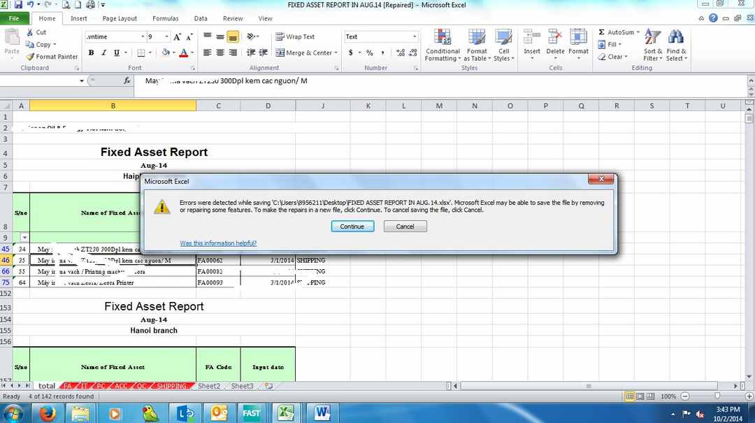Switch to Page Break Preview view
The image size is (755, 423).
pyautogui.click(x=651, y=396)
